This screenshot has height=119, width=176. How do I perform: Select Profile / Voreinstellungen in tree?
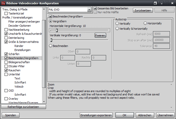(x=17, y=18)
